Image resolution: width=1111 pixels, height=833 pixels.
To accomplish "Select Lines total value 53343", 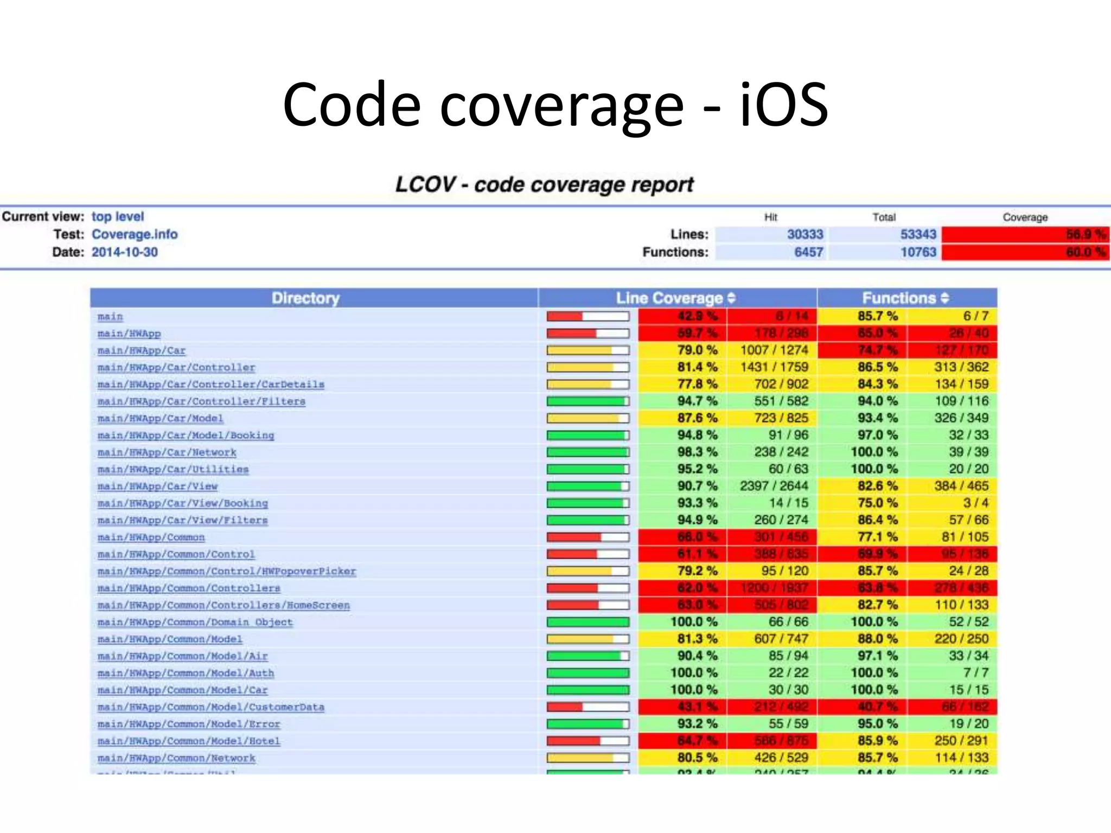I will pyautogui.click(x=918, y=234).
